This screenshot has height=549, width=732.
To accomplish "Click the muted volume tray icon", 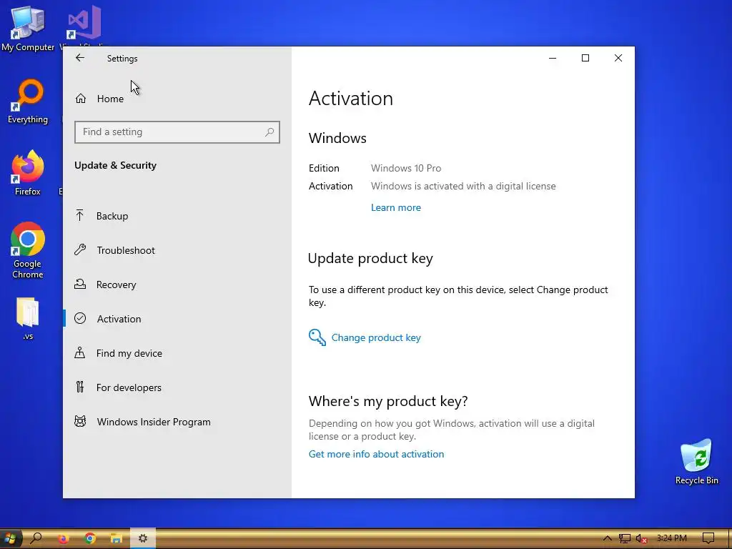I will (x=641, y=539).
